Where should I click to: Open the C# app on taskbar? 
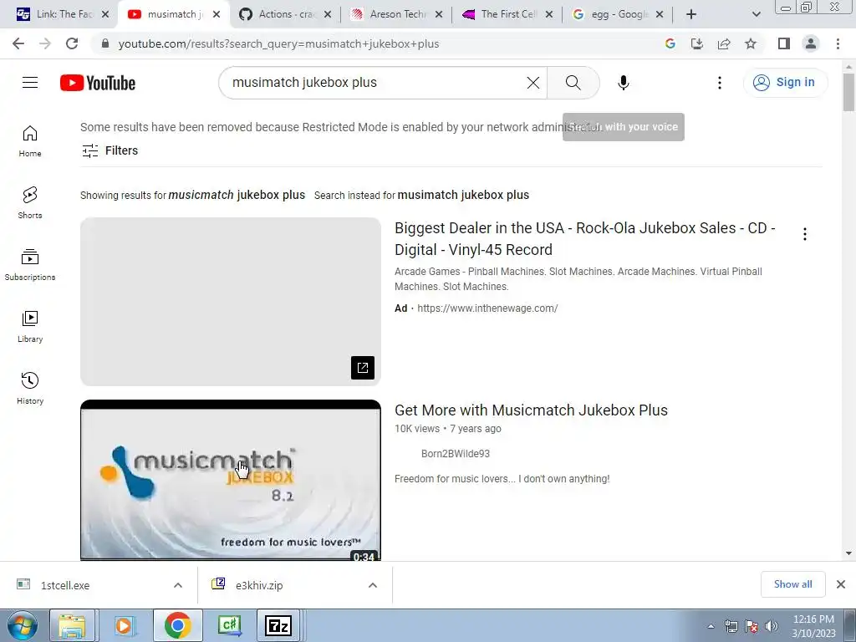coord(229,625)
